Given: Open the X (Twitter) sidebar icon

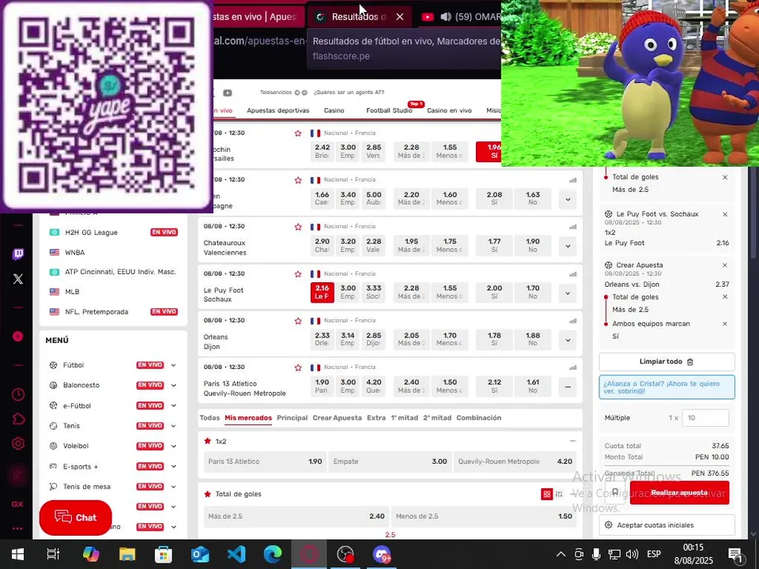Looking at the screenshot, I should 18,279.
